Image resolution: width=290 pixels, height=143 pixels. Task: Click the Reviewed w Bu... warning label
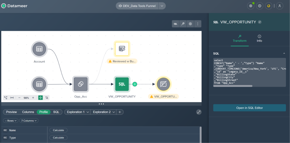click(x=122, y=61)
